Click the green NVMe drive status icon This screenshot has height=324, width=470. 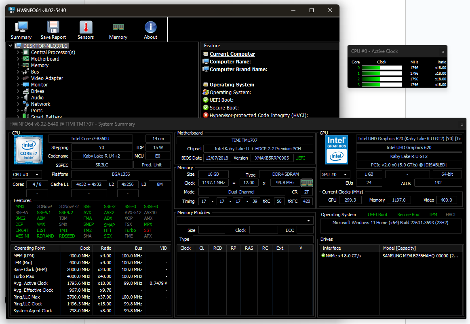323,255
